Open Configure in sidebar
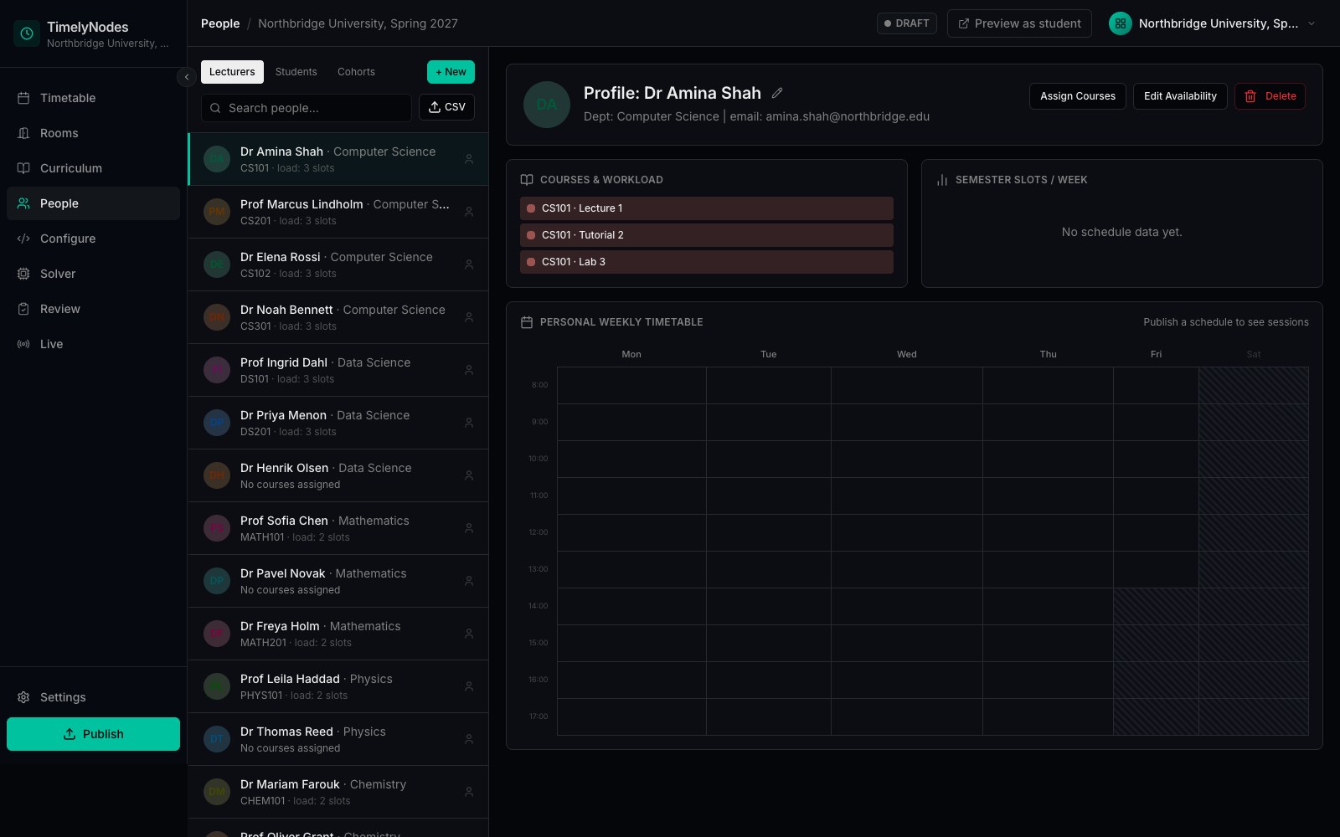This screenshot has height=837, width=1340. point(93,239)
